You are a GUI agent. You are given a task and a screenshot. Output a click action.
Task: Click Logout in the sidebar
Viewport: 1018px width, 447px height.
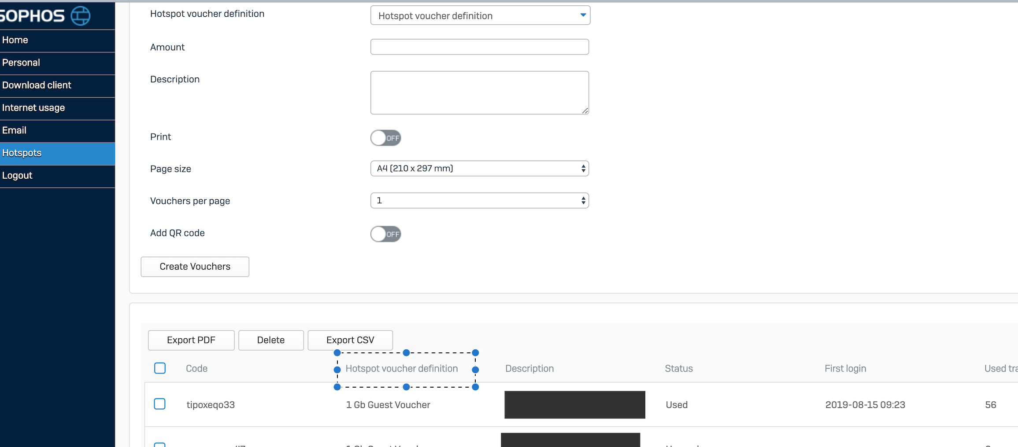point(17,176)
